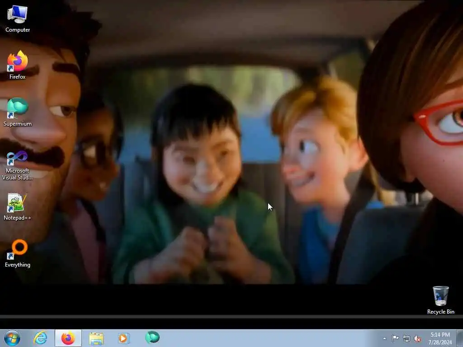Viewport: 463px width, 347px height.
Task: Launch Internet Explorer from the taskbar
Action: 40,338
